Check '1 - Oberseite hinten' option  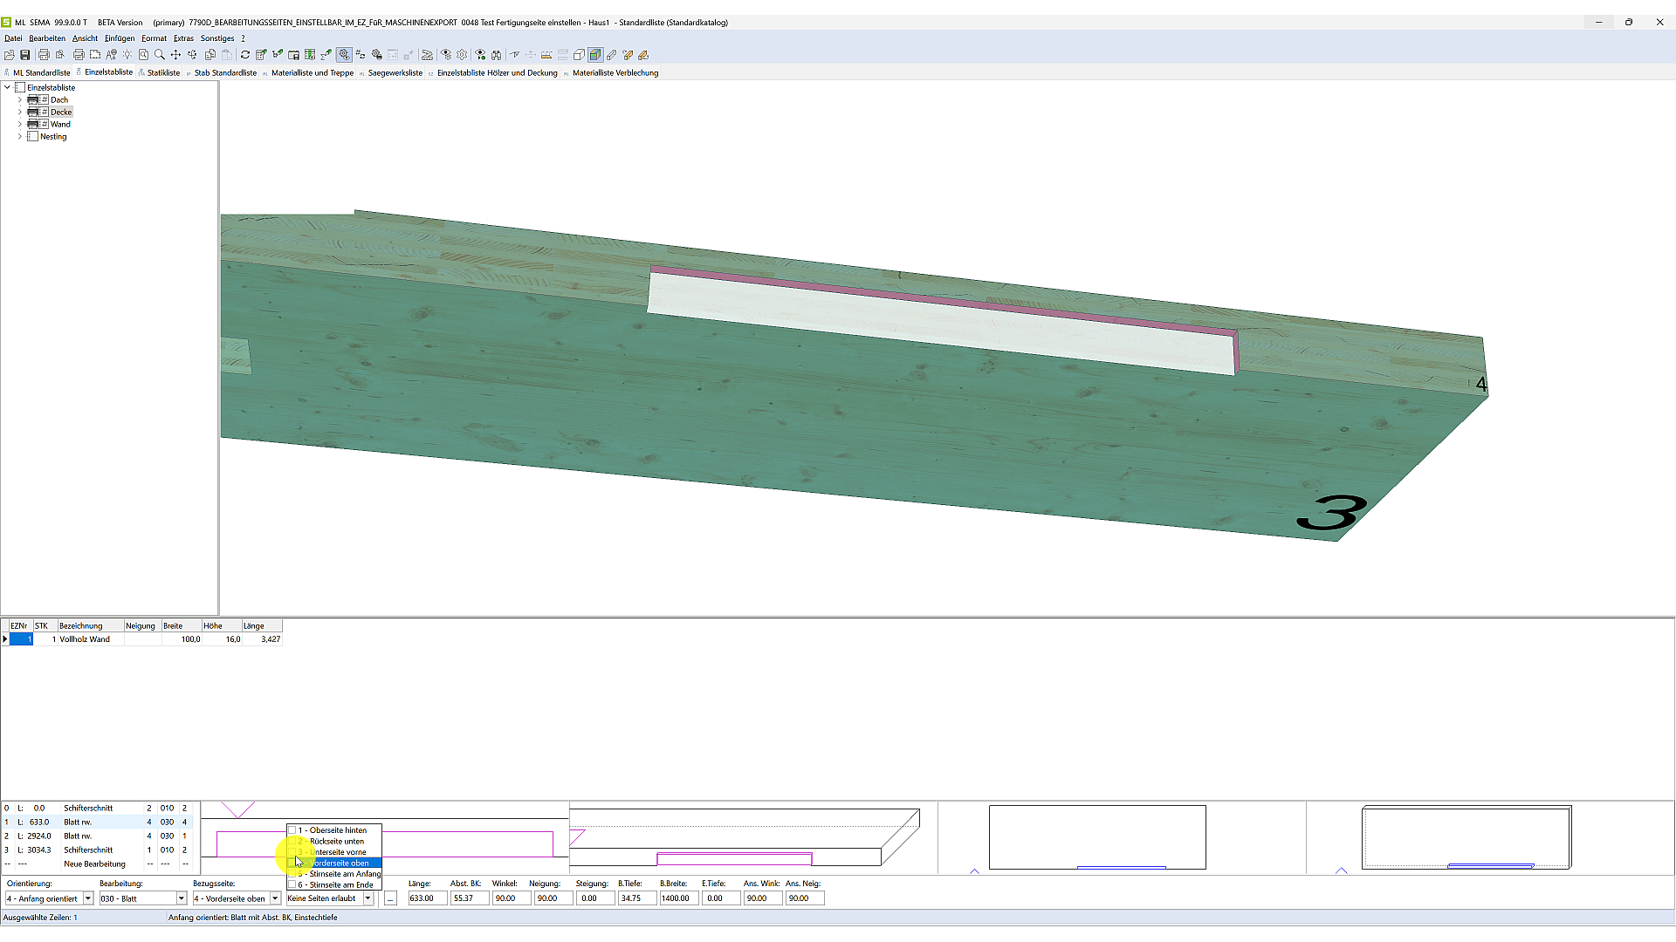[x=292, y=830]
